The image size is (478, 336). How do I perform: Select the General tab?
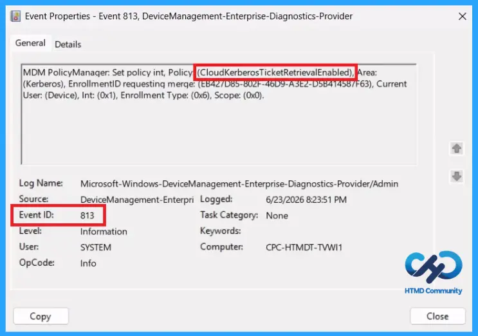tap(30, 43)
